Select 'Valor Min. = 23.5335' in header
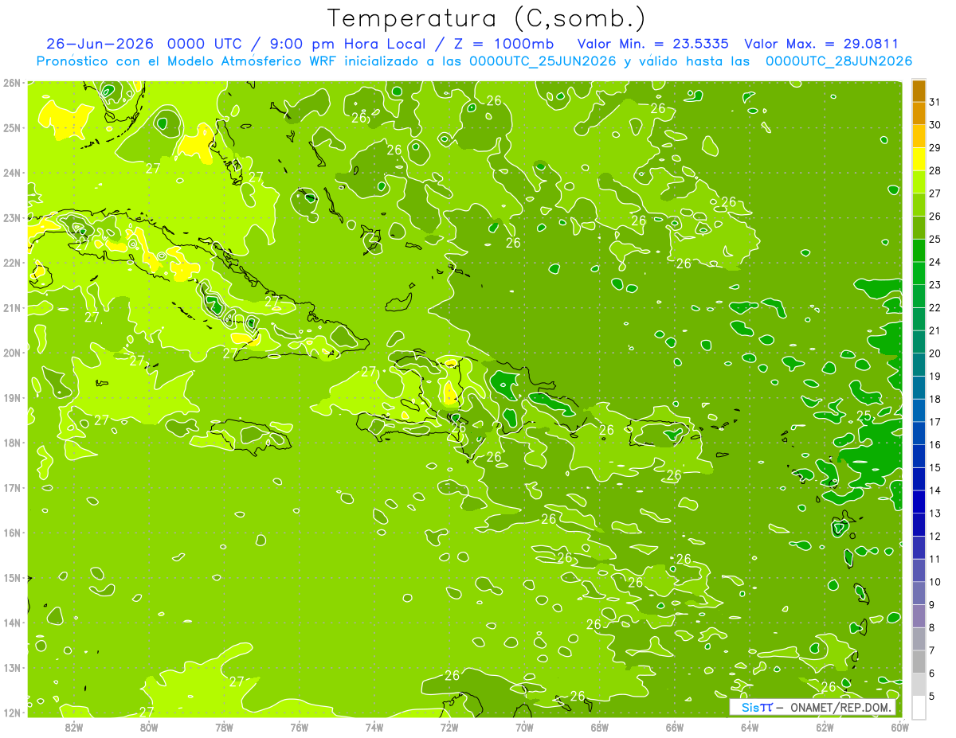 coord(653,44)
